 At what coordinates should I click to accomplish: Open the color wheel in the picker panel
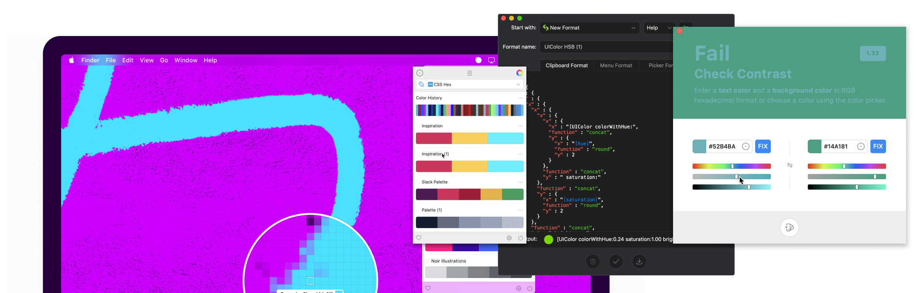click(x=519, y=73)
